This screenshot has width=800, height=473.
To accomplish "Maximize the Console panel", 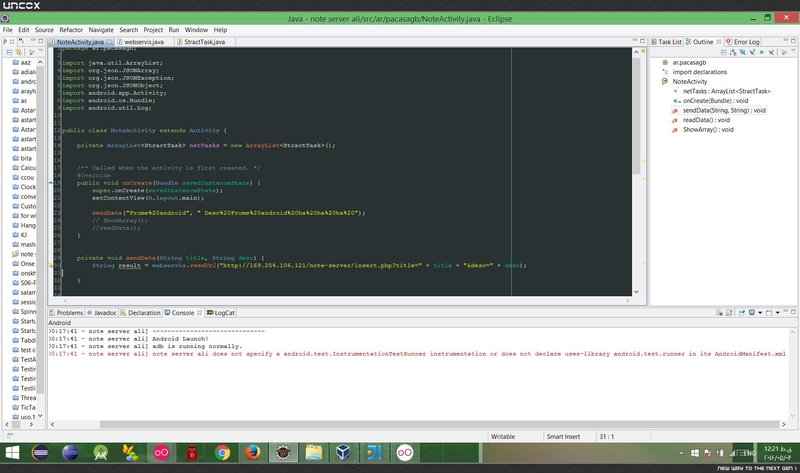I will (793, 312).
